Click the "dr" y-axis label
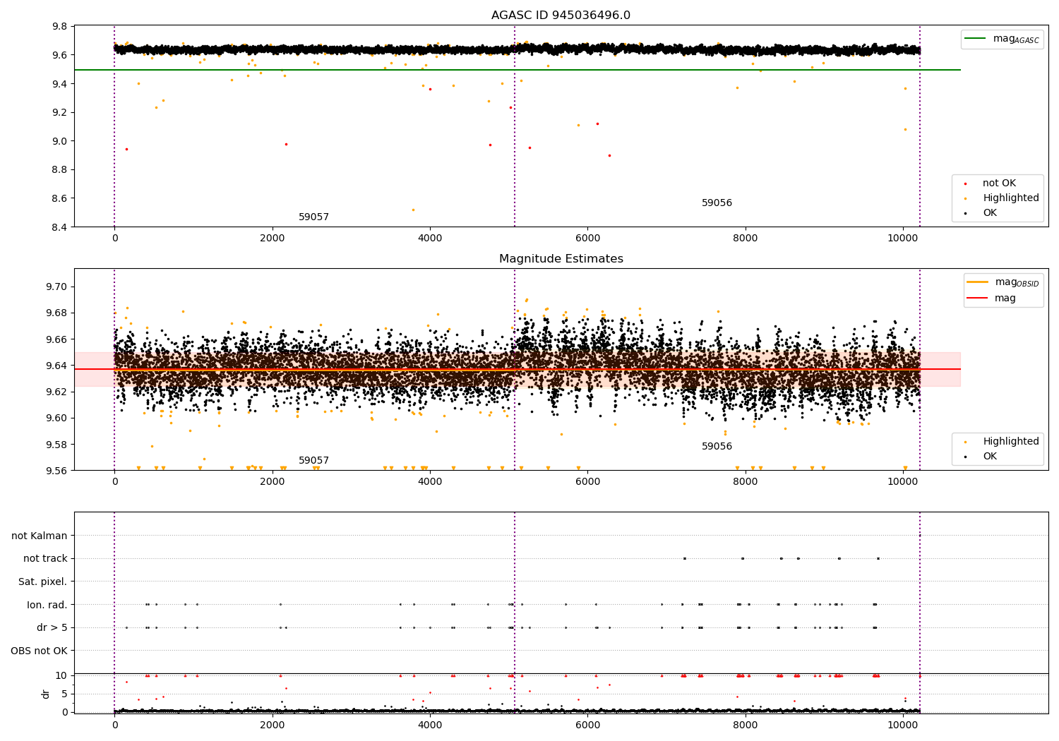 (46, 694)
